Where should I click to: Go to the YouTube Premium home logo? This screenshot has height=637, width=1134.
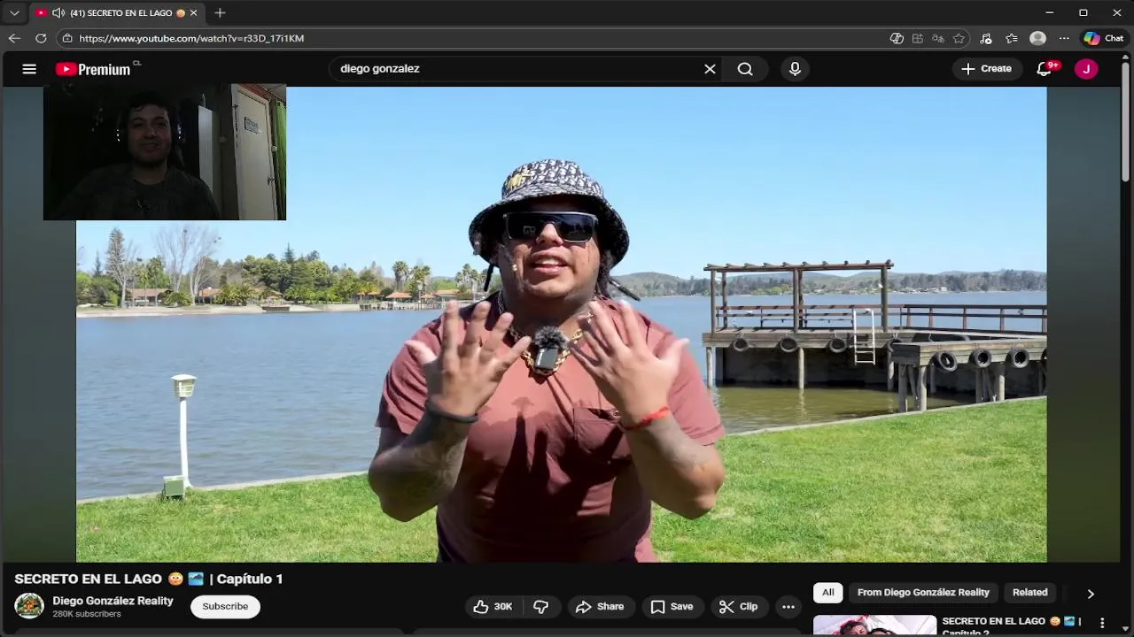pyautogui.click(x=93, y=69)
